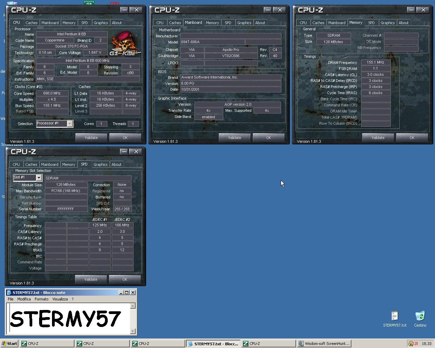435x348 pixels.
Task: Maximize the Blocco note window
Action: (127, 293)
